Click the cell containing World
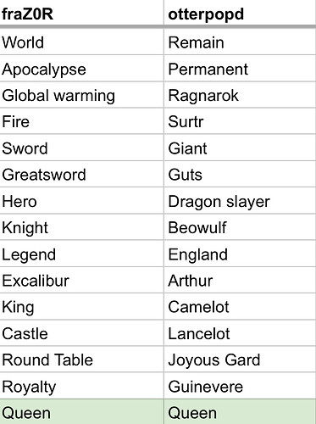This screenshot has width=316, height=424. click(x=81, y=42)
